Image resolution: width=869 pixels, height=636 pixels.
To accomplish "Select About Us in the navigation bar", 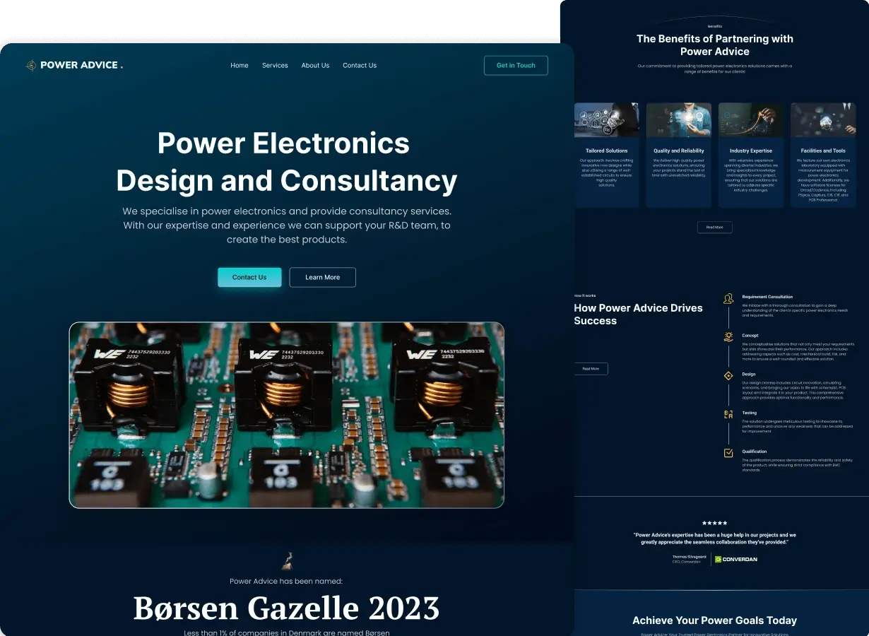I will [315, 65].
